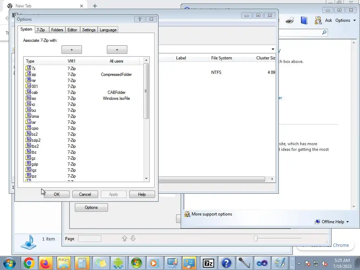The height and width of the screenshot is (270, 360).
Task: Open the Windows Start menu
Action: (9, 263)
